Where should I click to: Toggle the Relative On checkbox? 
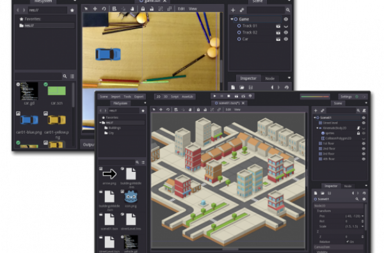[x=348, y=241]
